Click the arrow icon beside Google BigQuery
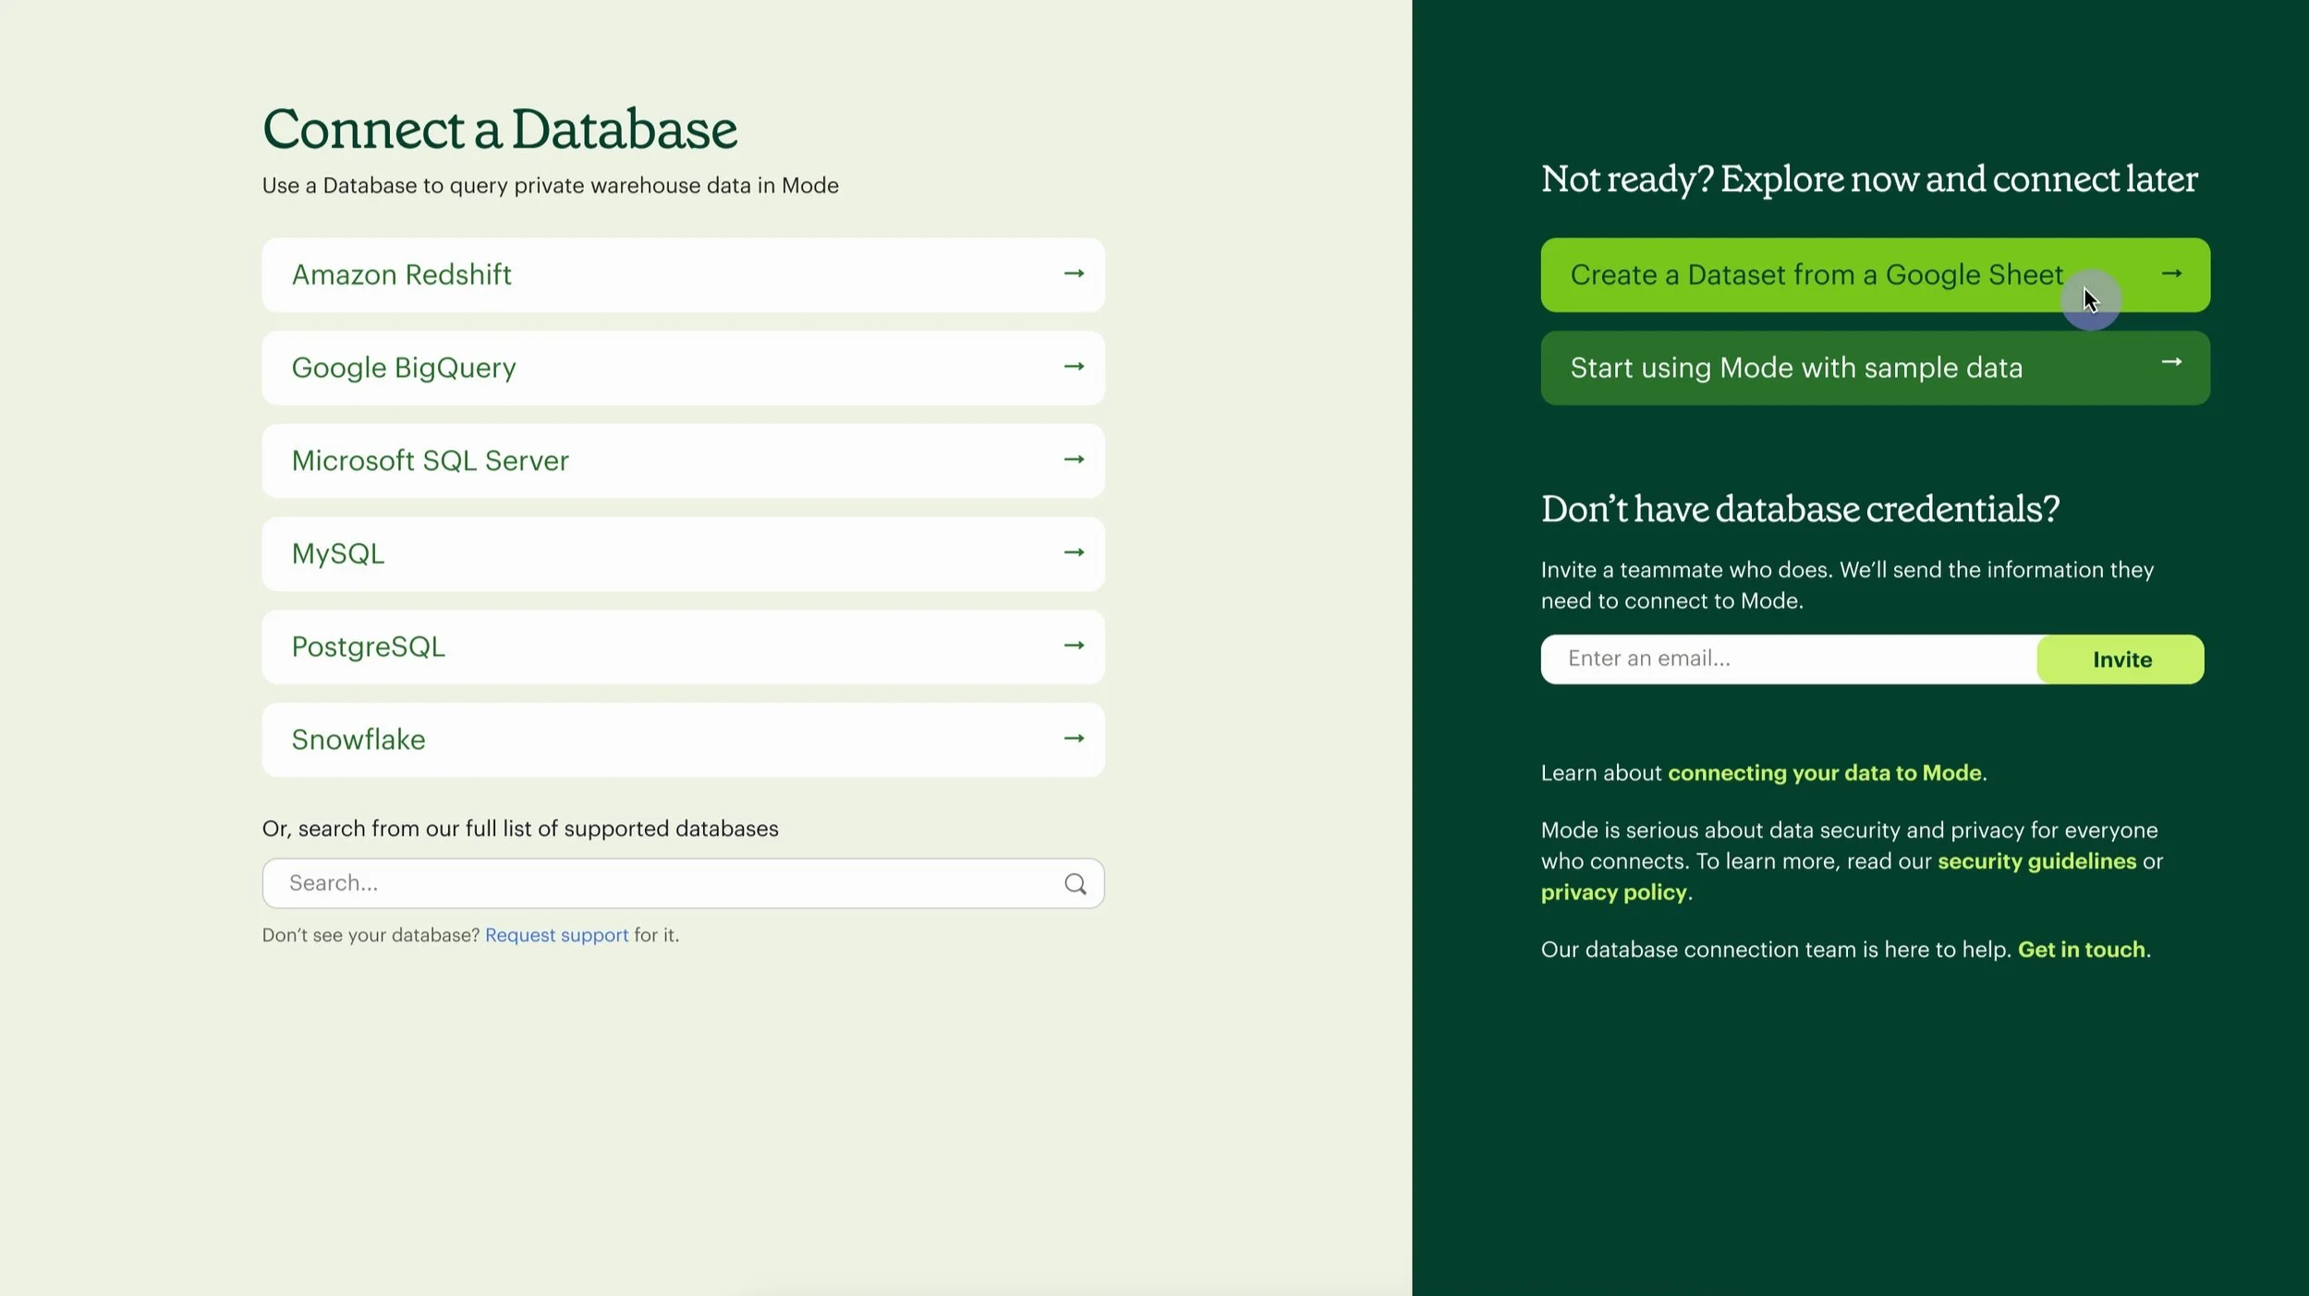The height and width of the screenshot is (1296, 2309). pos(1073,367)
